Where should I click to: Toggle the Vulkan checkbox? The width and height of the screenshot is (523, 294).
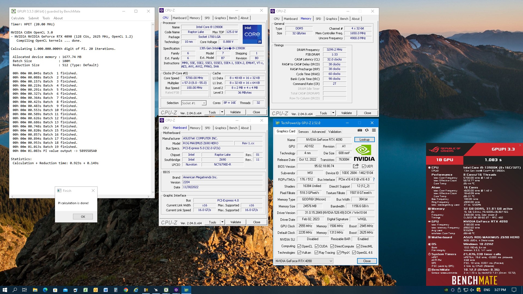click(x=299, y=252)
